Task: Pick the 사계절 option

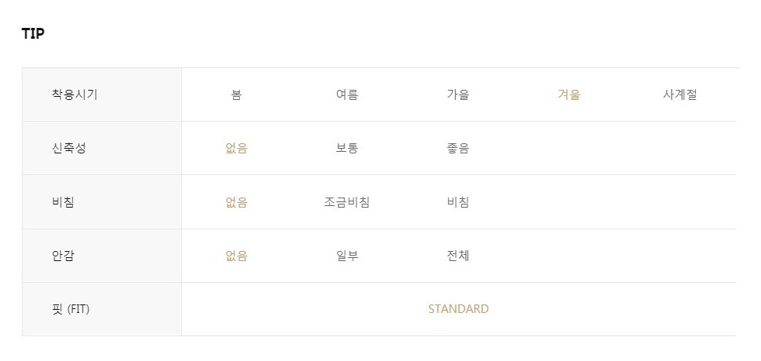Action: [679, 95]
